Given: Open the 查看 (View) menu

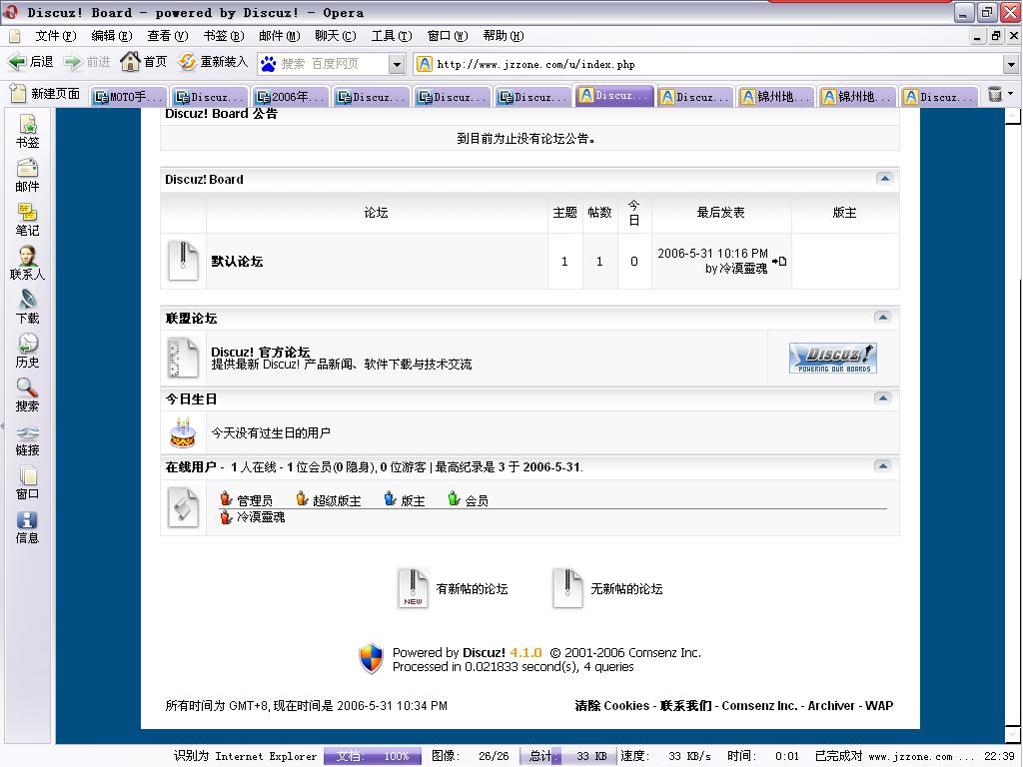Looking at the screenshot, I should click(168, 36).
